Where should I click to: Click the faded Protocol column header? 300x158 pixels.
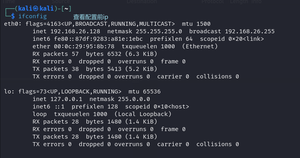(213, 2)
